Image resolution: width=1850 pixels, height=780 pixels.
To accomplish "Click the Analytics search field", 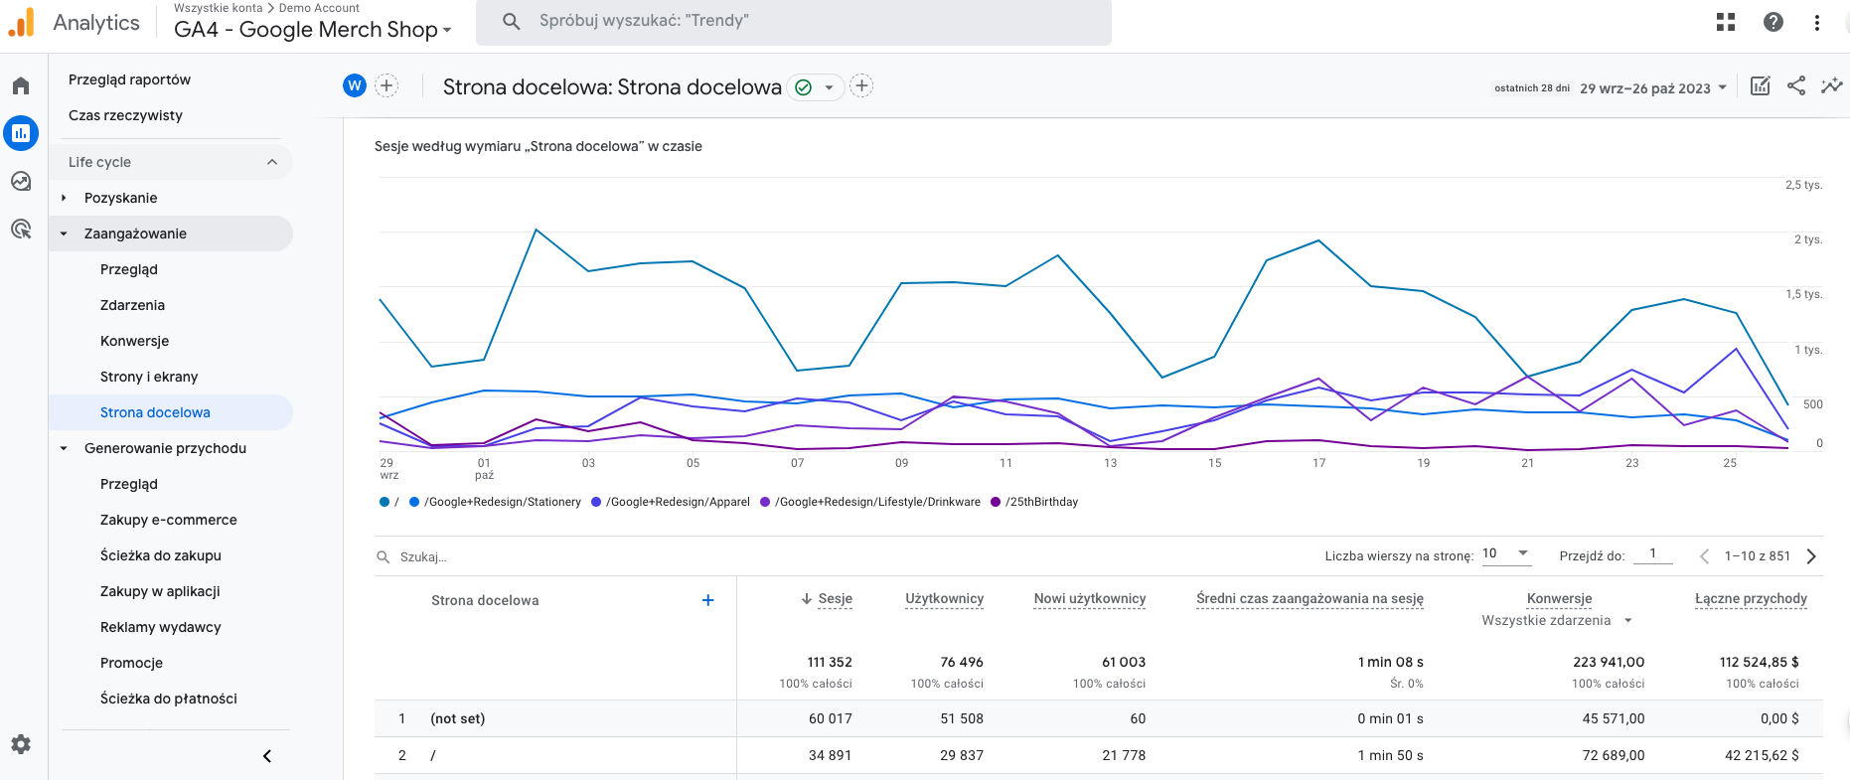I will pos(794,22).
